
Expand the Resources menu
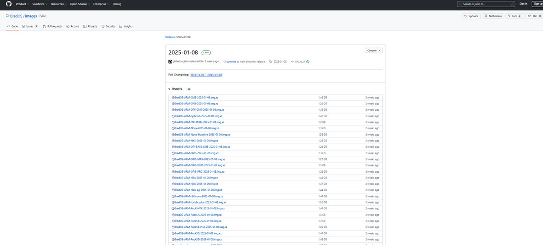pos(58,4)
